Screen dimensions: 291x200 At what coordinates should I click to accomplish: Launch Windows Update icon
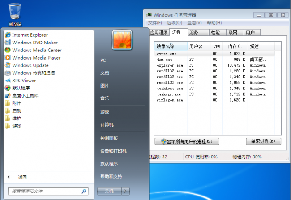coord(8,65)
